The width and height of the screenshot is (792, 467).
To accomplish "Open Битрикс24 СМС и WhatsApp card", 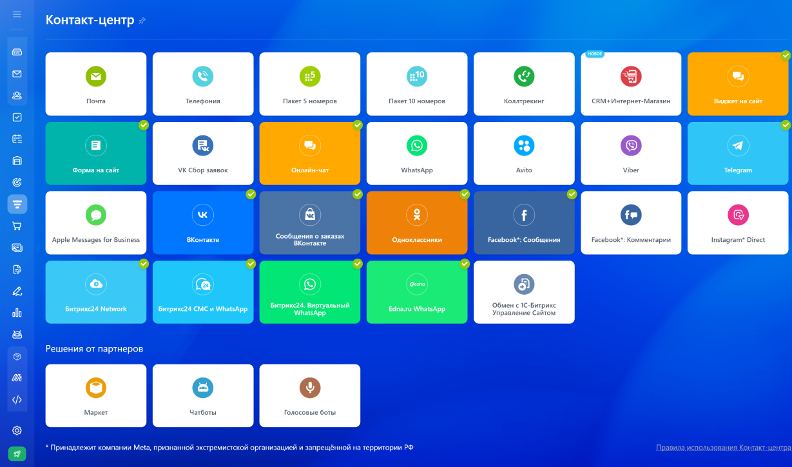I will (203, 292).
